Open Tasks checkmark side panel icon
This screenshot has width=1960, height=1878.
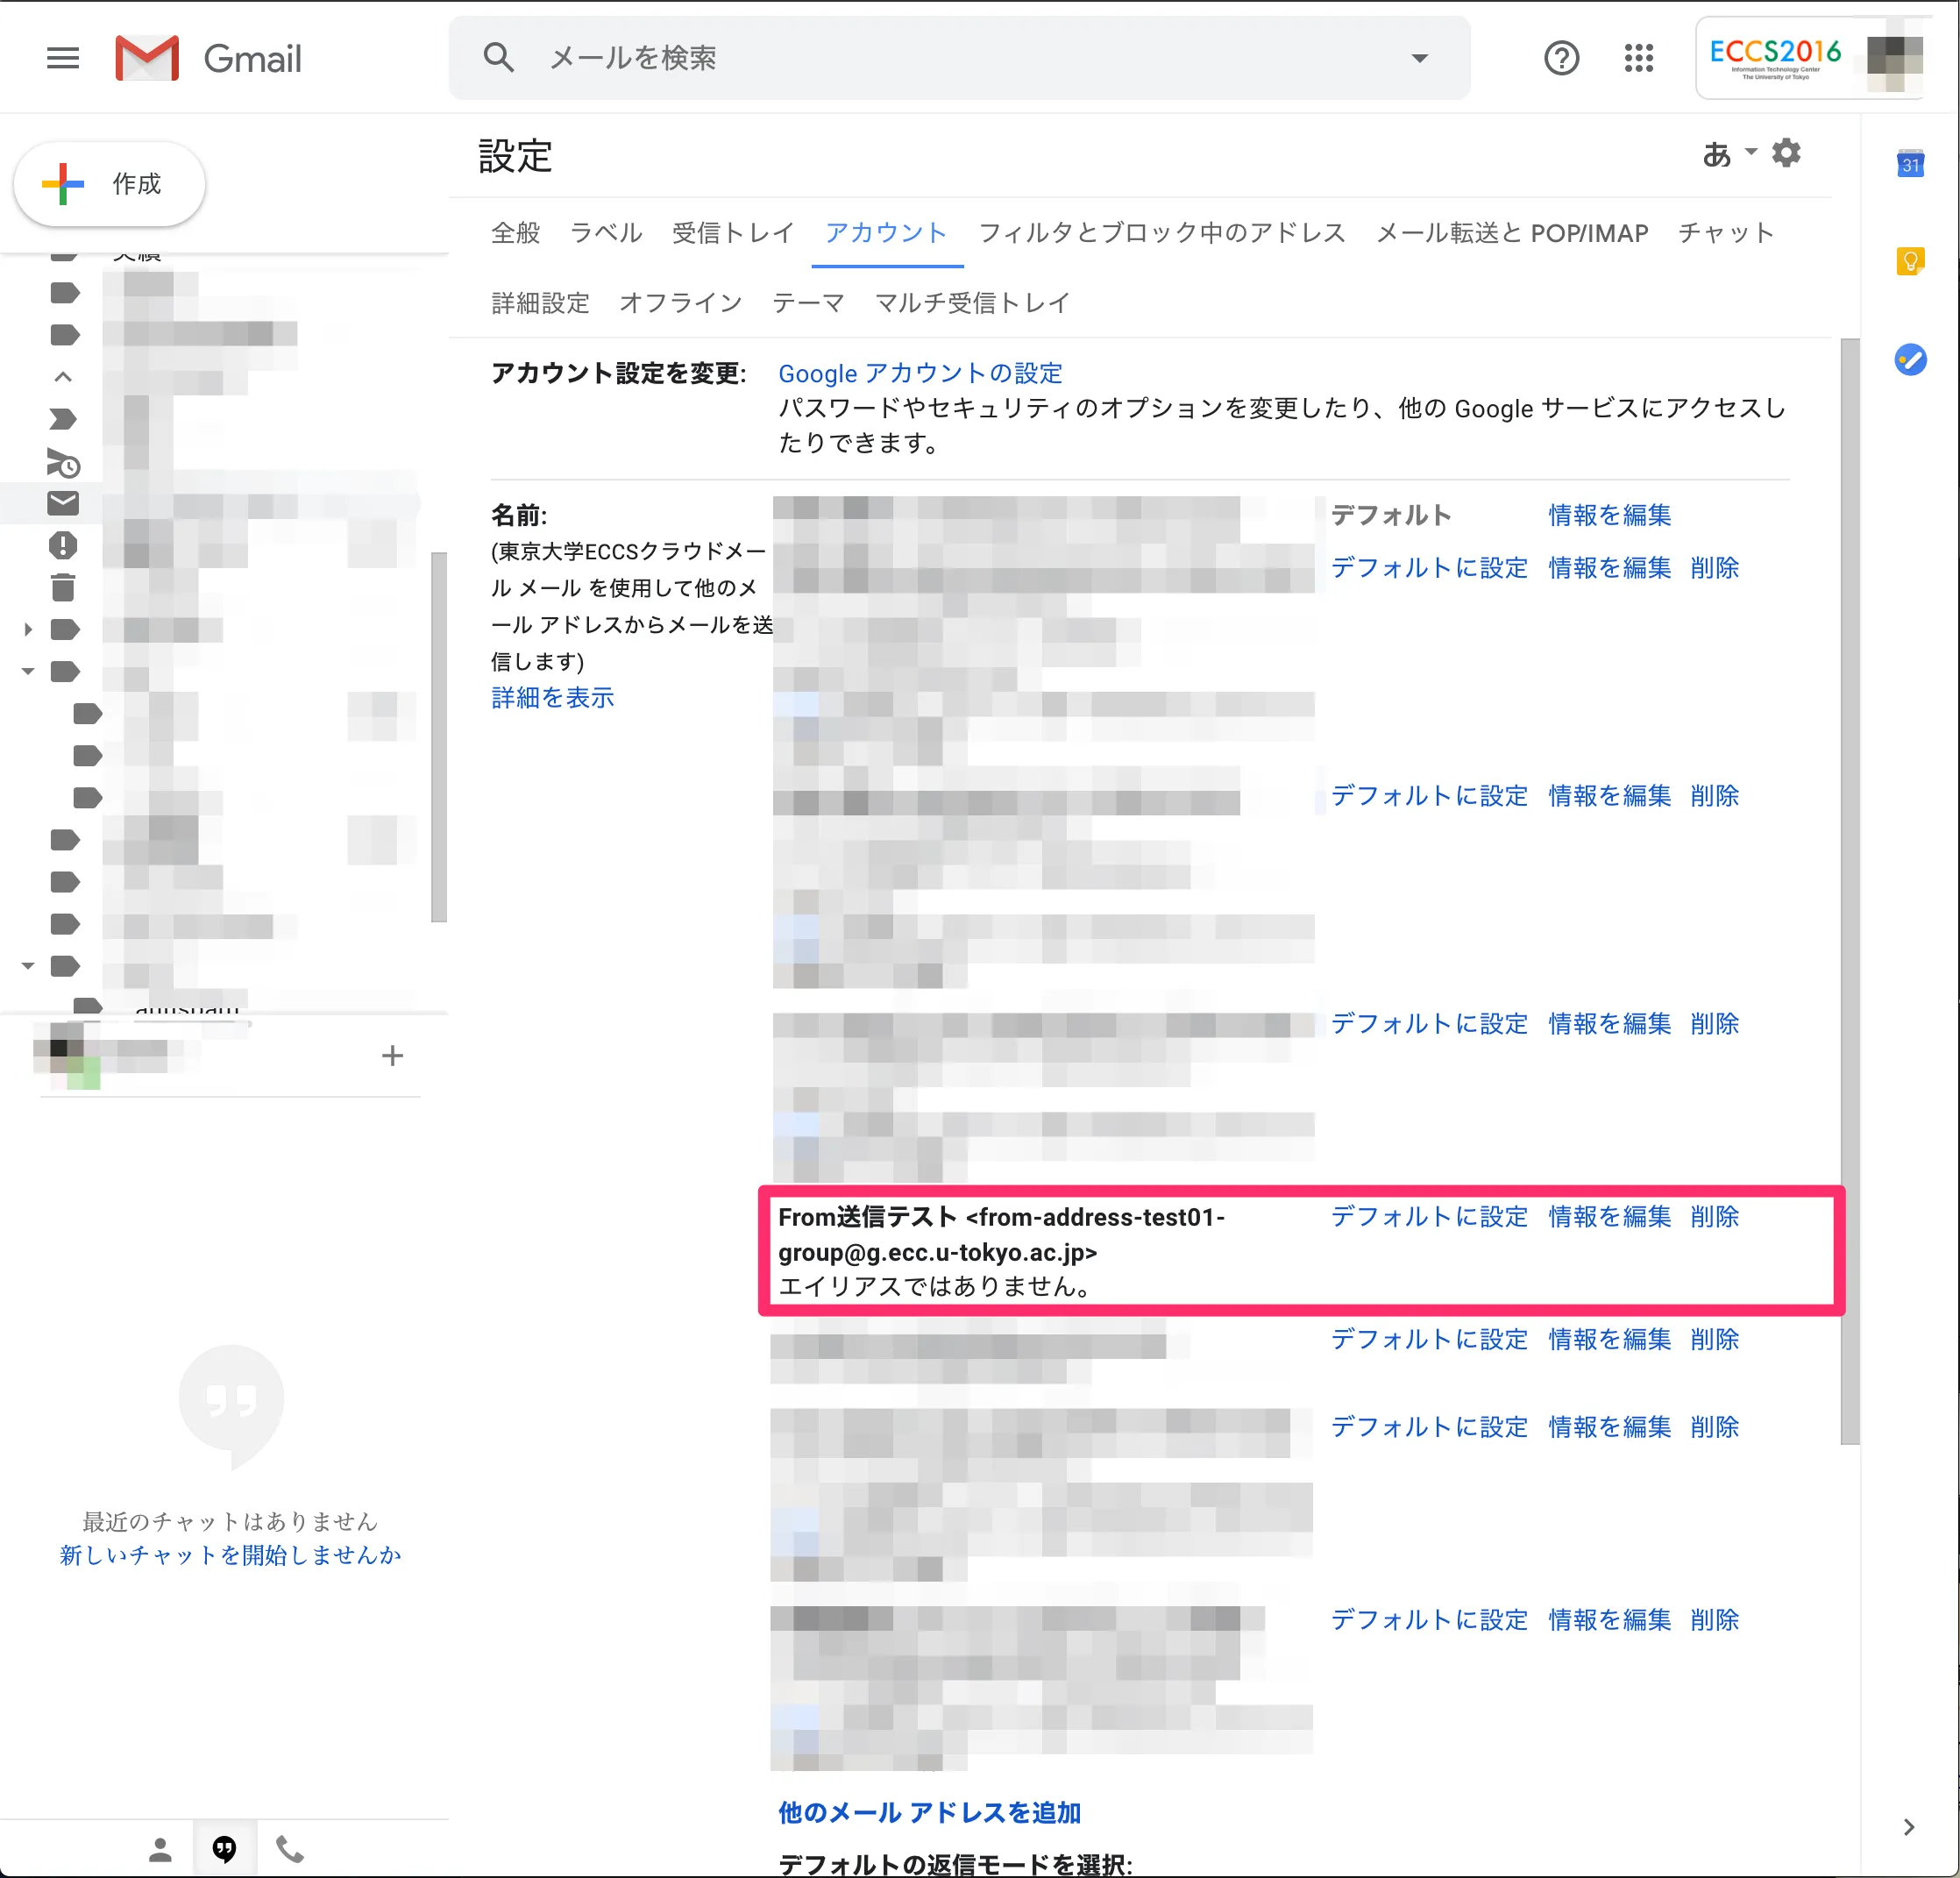tap(1910, 360)
